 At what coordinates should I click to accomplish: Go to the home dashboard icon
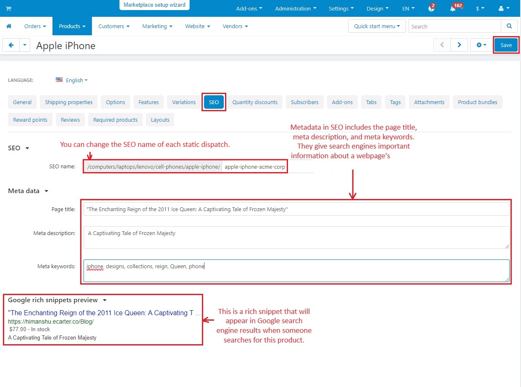point(9,26)
